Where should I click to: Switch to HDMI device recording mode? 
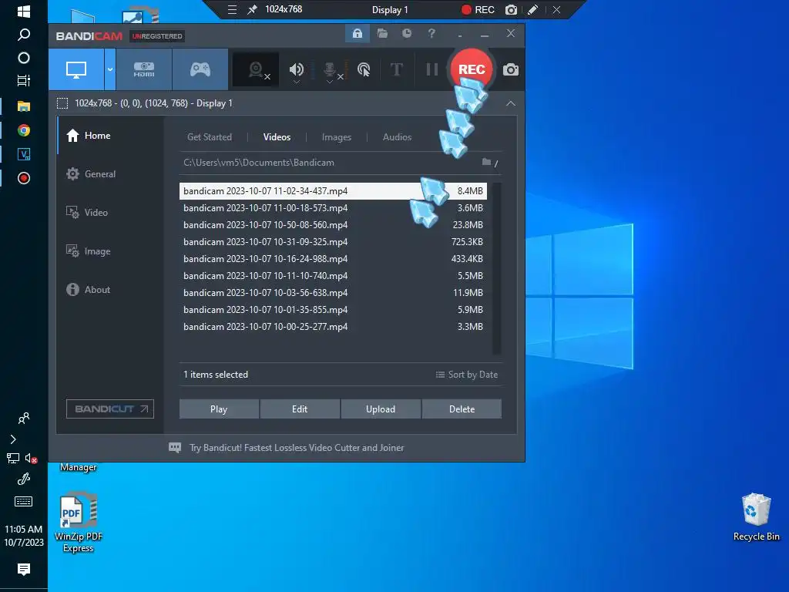[144, 69]
